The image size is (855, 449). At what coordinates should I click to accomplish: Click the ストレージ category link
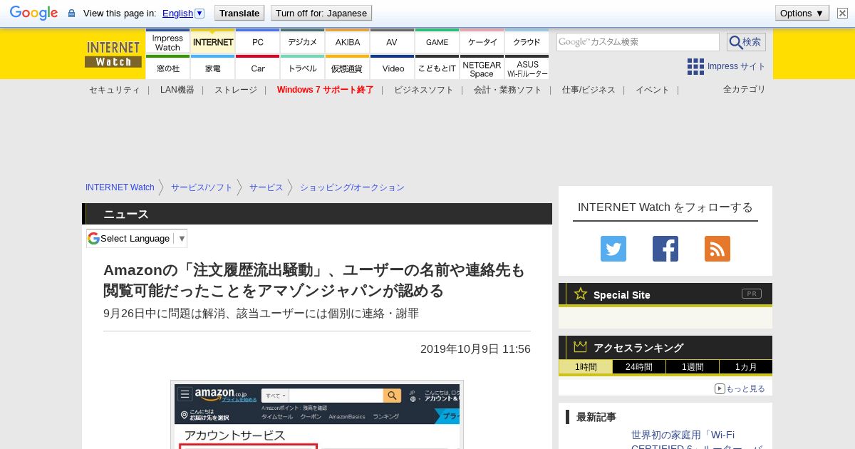[x=235, y=90]
